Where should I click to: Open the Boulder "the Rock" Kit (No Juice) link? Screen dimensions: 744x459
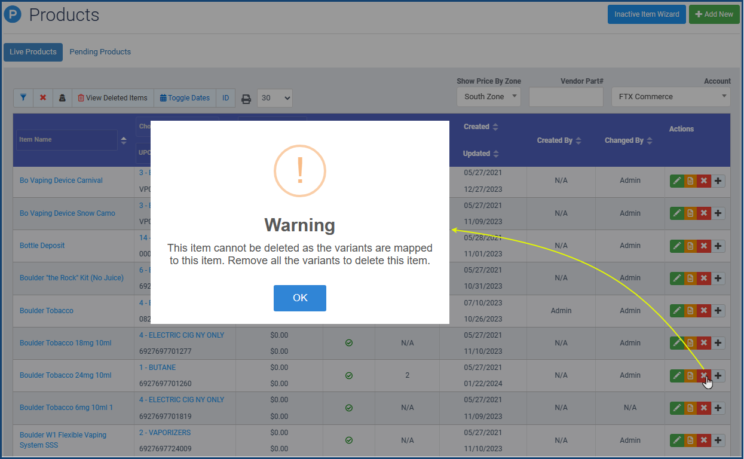(x=72, y=278)
